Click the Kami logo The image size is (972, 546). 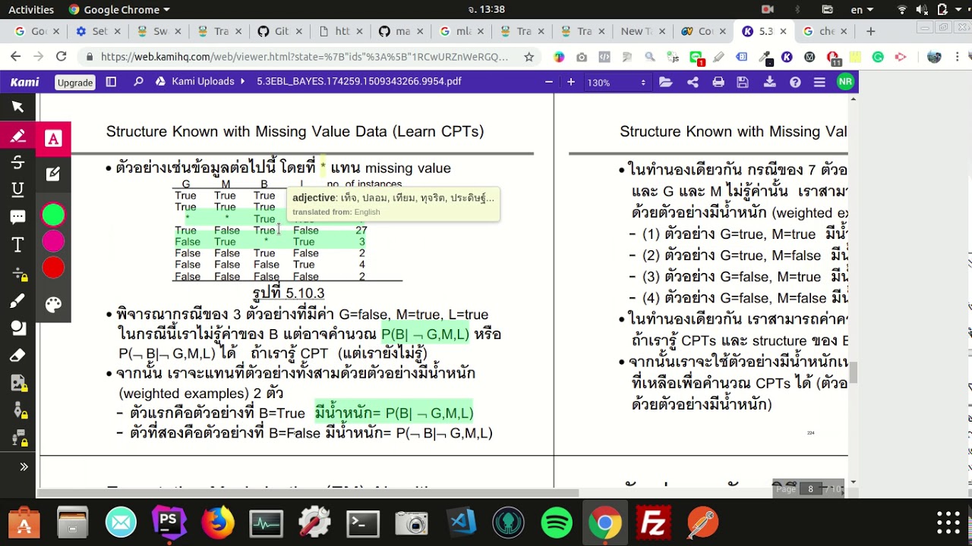click(x=25, y=82)
